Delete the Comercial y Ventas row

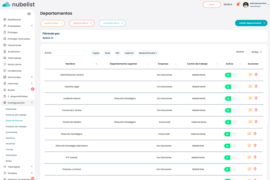(256, 110)
